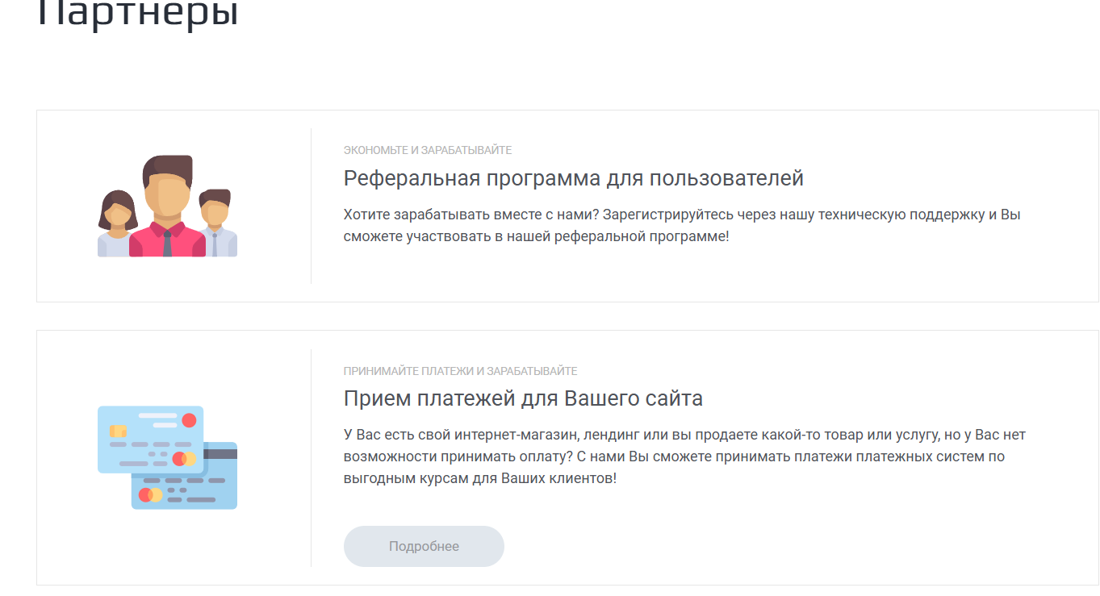Select the woman figure in the people icon
Image resolution: width=1100 pixels, height=596 pixels.
tap(117, 224)
